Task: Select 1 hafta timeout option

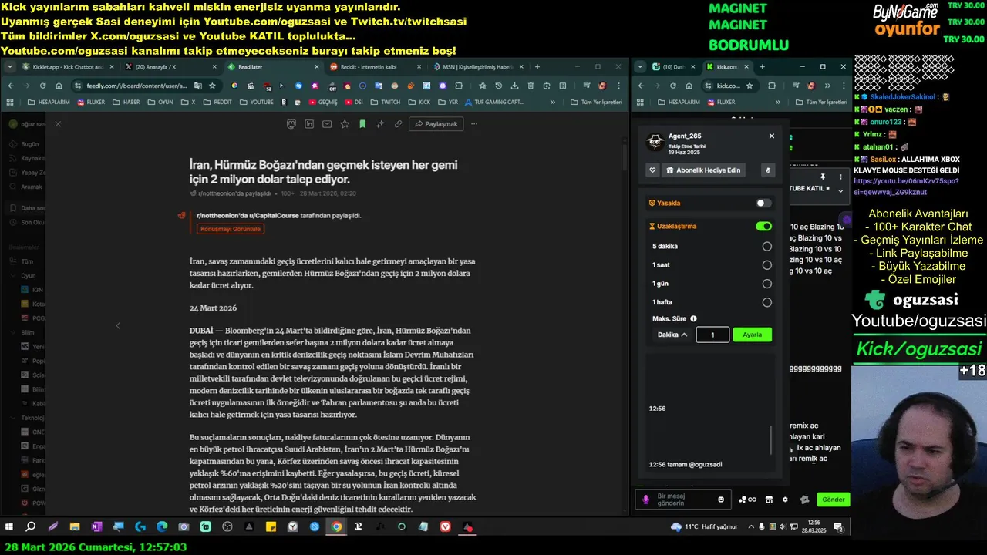Action: point(766,302)
